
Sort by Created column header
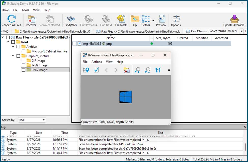(x=183, y=38)
